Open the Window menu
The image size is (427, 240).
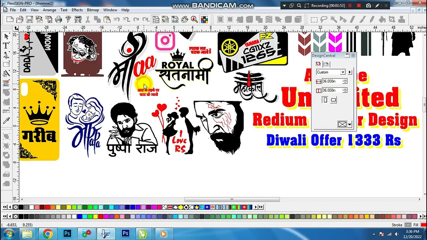coord(110,10)
